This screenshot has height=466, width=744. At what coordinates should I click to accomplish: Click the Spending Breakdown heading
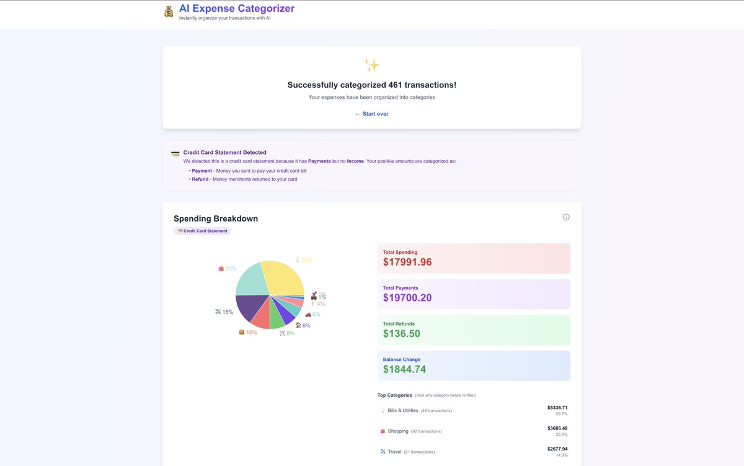point(216,218)
